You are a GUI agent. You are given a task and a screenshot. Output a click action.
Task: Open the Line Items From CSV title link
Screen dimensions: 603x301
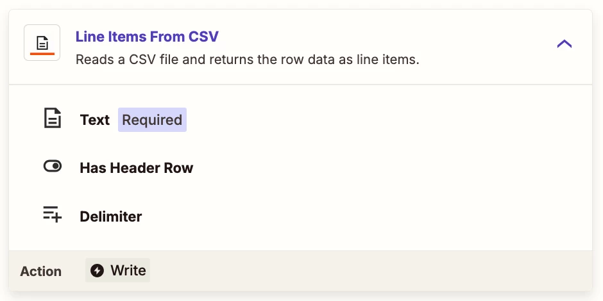tap(148, 37)
